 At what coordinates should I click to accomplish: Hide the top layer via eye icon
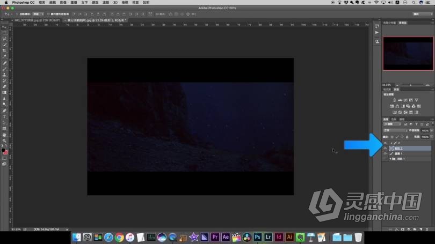click(385, 143)
